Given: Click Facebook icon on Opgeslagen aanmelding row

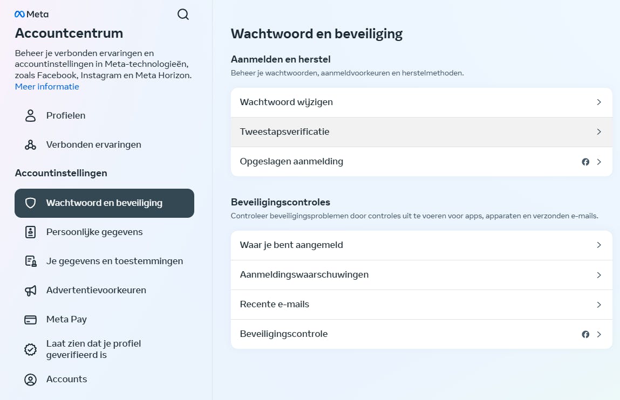Looking at the screenshot, I should [585, 162].
